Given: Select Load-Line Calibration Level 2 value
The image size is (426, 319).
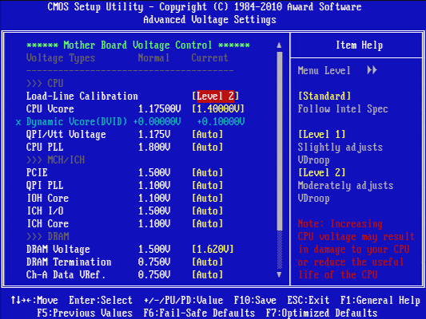Looking at the screenshot, I should pyautogui.click(x=215, y=96).
